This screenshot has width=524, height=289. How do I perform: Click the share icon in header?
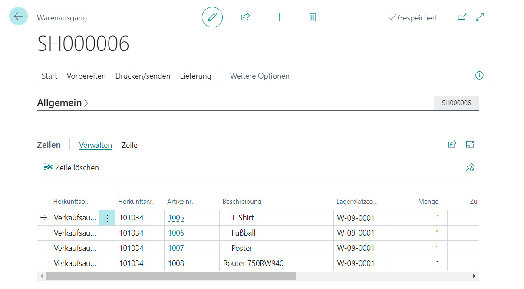click(x=245, y=17)
